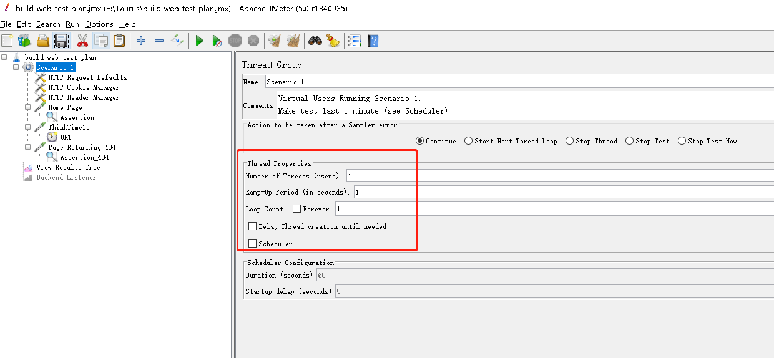Image resolution: width=774 pixels, height=358 pixels.
Task: Click the flask icon of build-web-test-plan
Action: (17, 57)
